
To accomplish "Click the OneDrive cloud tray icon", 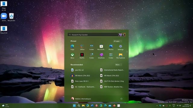I will click(x=163, y=106).
